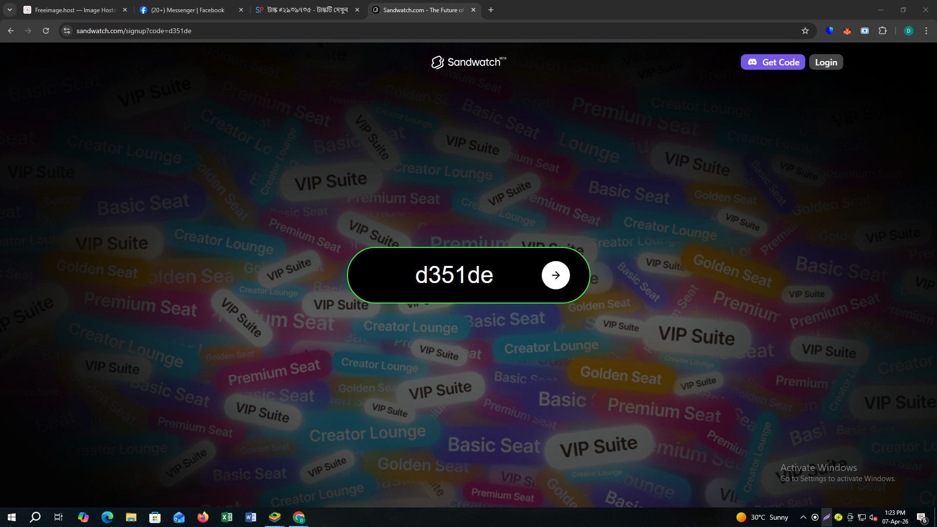This screenshot has width=937, height=527.
Task: Expand the tab search dropdown
Action: click(10, 10)
